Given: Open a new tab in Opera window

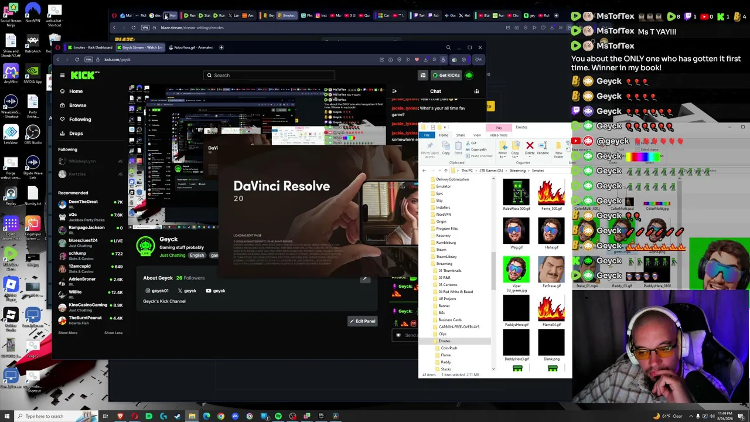Looking at the screenshot, I should pos(221,47).
